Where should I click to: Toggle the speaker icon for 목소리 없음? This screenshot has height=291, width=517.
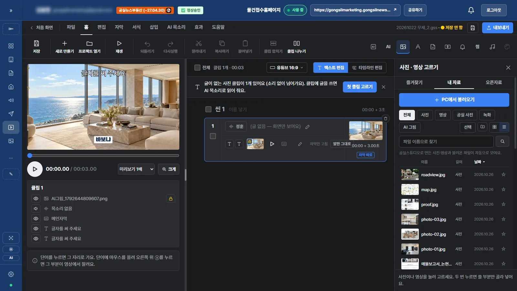36,209
